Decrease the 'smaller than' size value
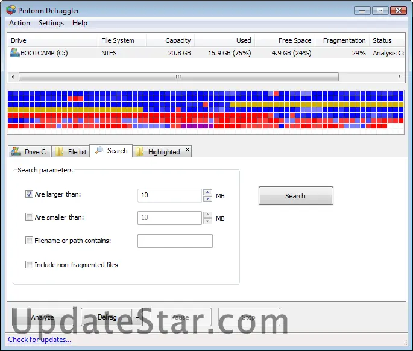Screen dimensions: 413x351 point(207,221)
